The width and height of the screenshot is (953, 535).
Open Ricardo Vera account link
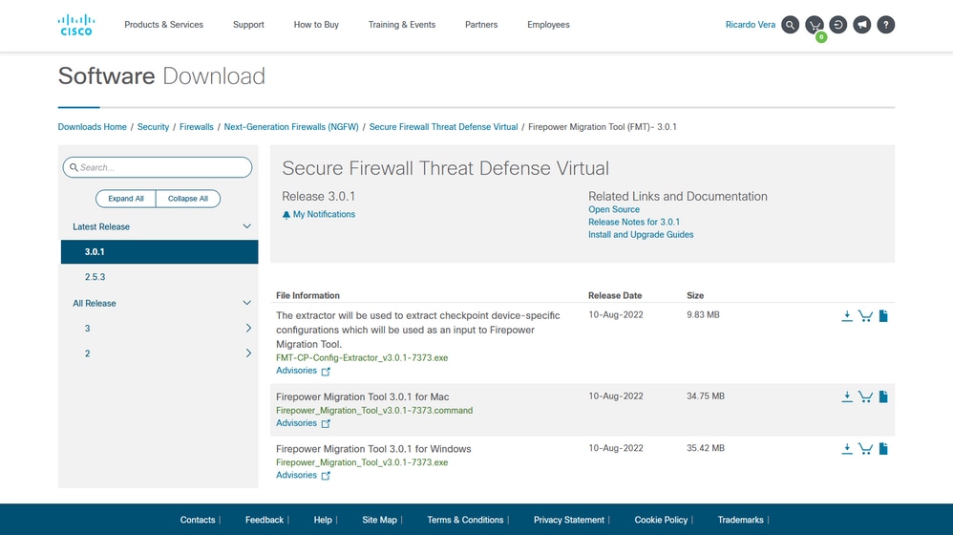pyautogui.click(x=750, y=25)
